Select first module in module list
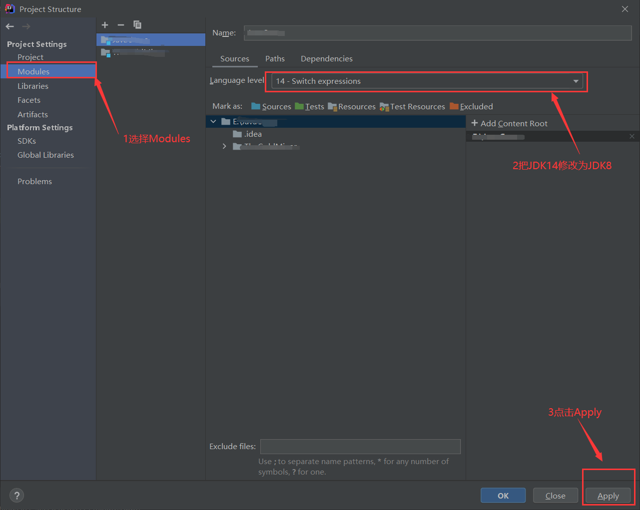The image size is (640, 510). (151, 39)
